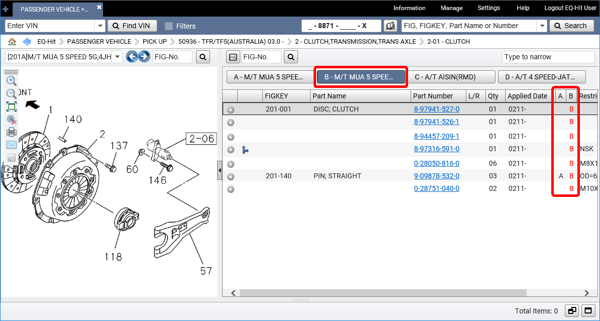Viewport: 600px width, 321px height.
Task: Open part number link 8-97316-591-0
Action: click(x=437, y=149)
